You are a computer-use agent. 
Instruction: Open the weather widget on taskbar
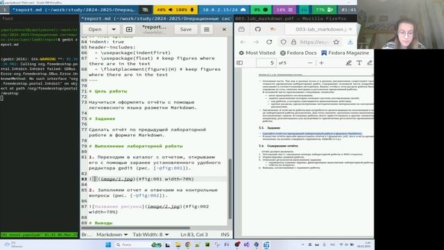click(x=12, y=244)
